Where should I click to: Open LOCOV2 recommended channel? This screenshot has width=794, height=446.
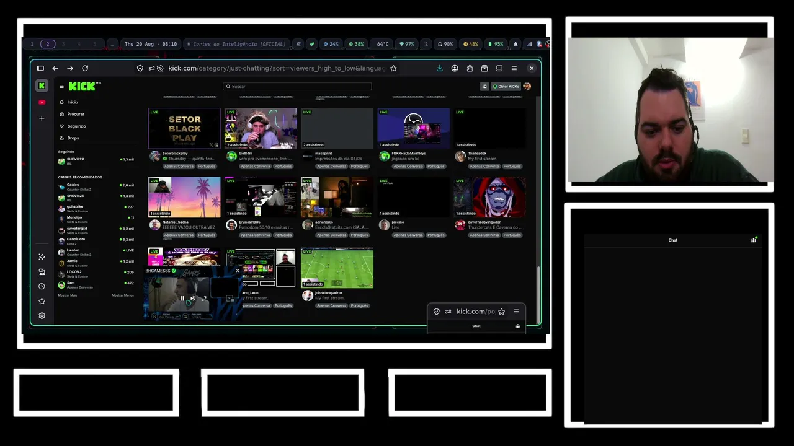96,273
